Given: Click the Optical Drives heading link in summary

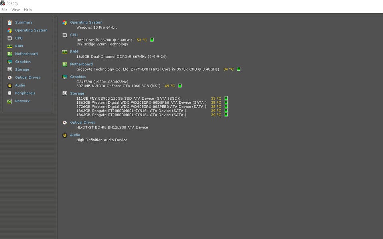Looking at the screenshot, I should [83, 122].
